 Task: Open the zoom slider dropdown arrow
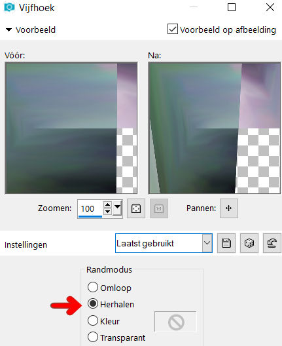[x=117, y=208]
